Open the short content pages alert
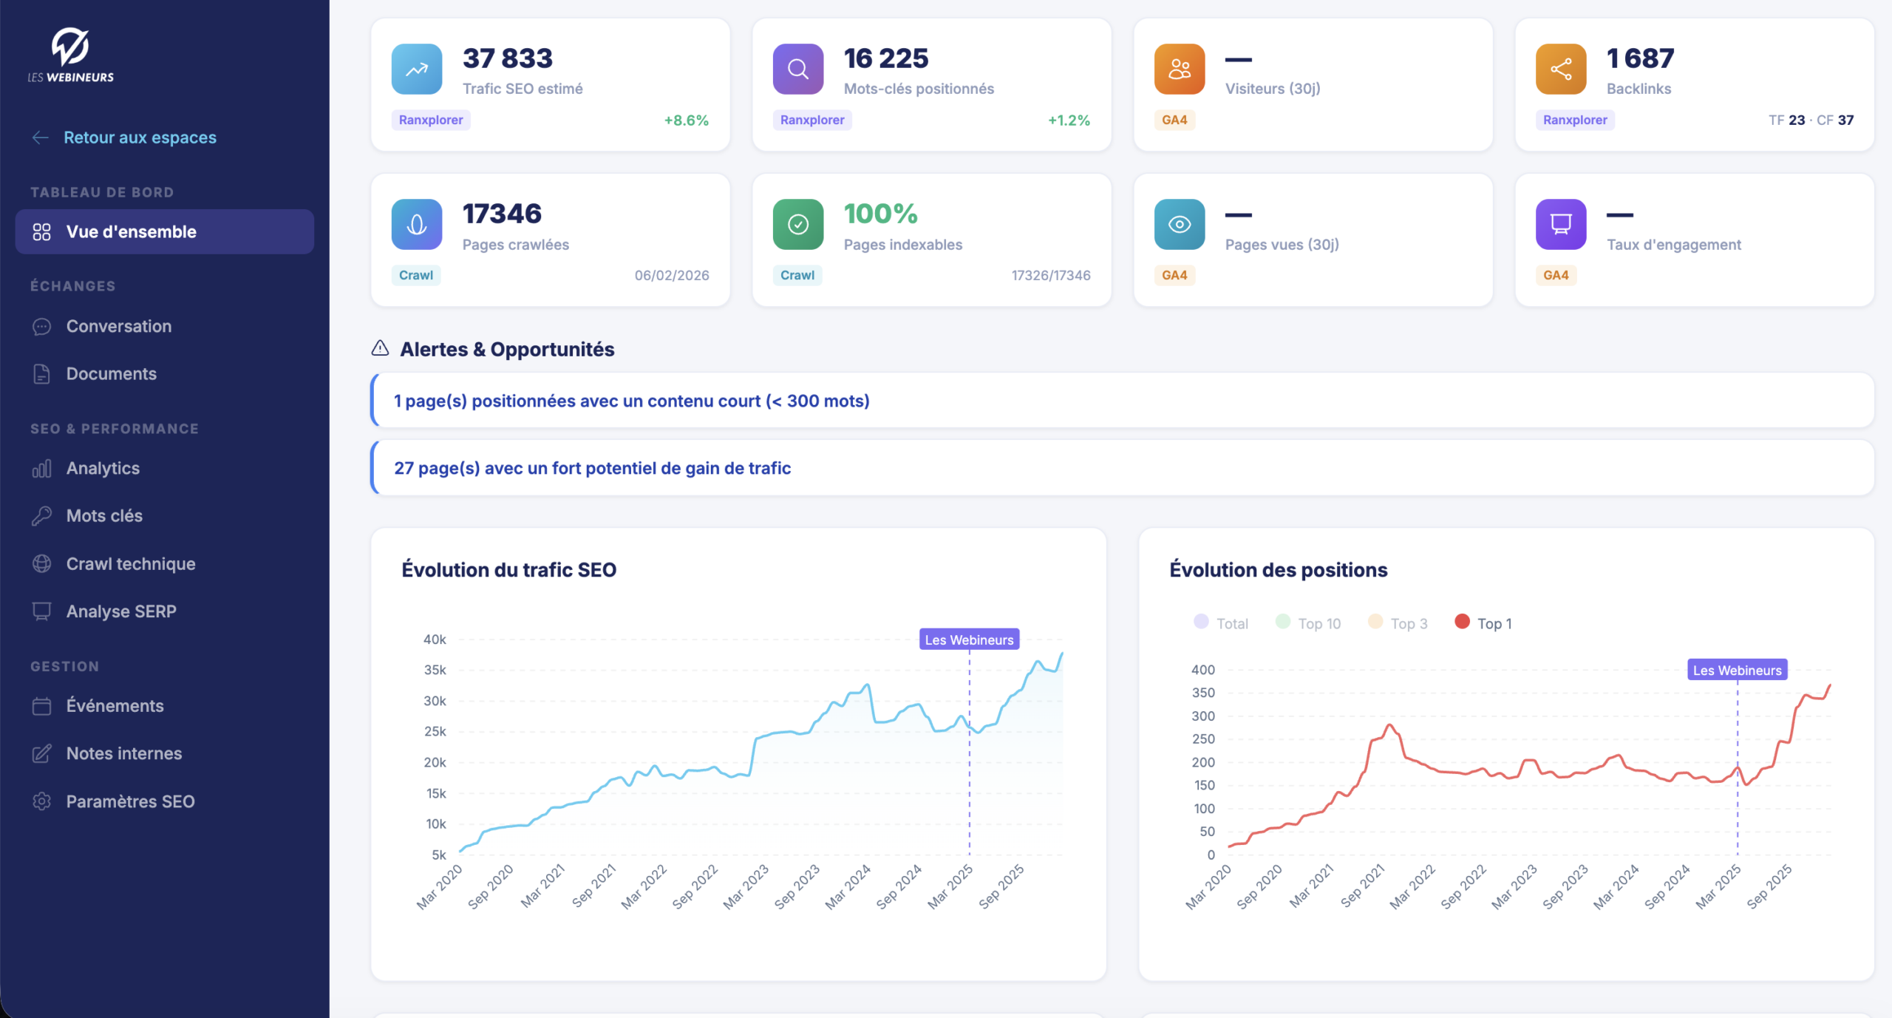 pyautogui.click(x=1122, y=400)
